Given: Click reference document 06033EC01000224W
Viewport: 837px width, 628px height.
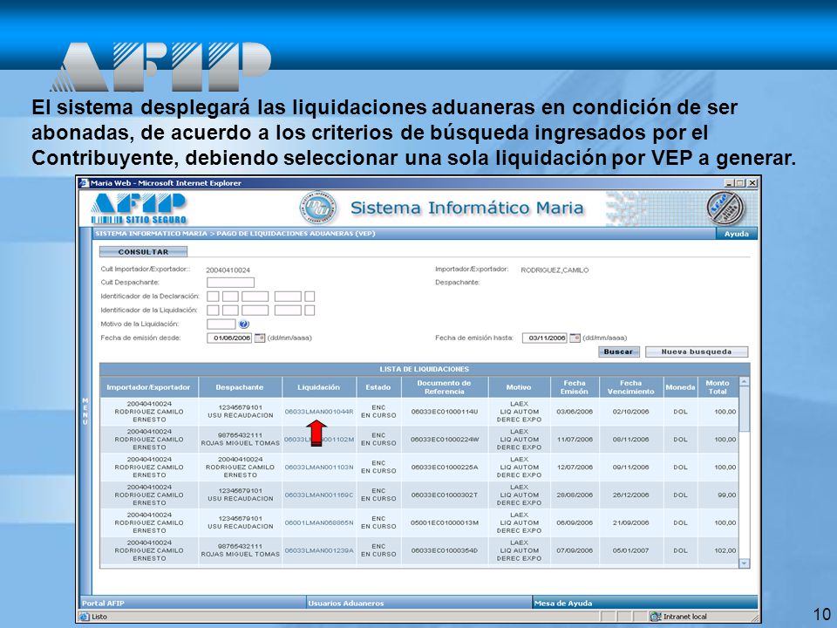Looking at the screenshot, I should [x=445, y=440].
